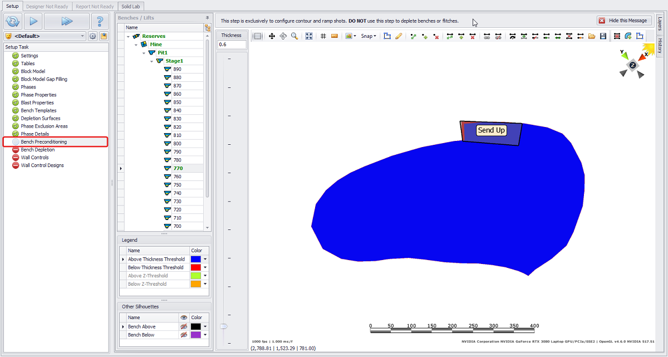The width and height of the screenshot is (668, 357).
Task: Collapse the Stage1 tree node
Action: pyautogui.click(x=151, y=61)
